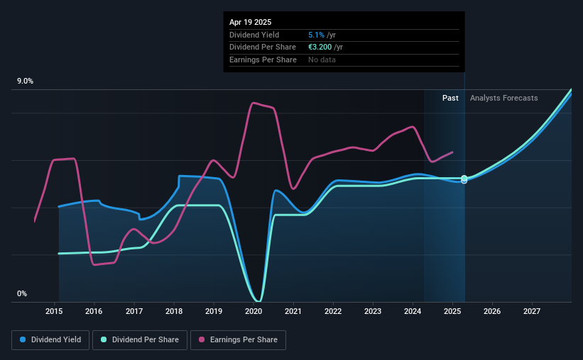
Task: Select the 2020 x-axis label
Action: click(254, 311)
